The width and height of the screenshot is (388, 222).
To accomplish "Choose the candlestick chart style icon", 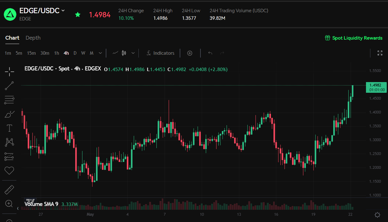I will coord(124,53).
